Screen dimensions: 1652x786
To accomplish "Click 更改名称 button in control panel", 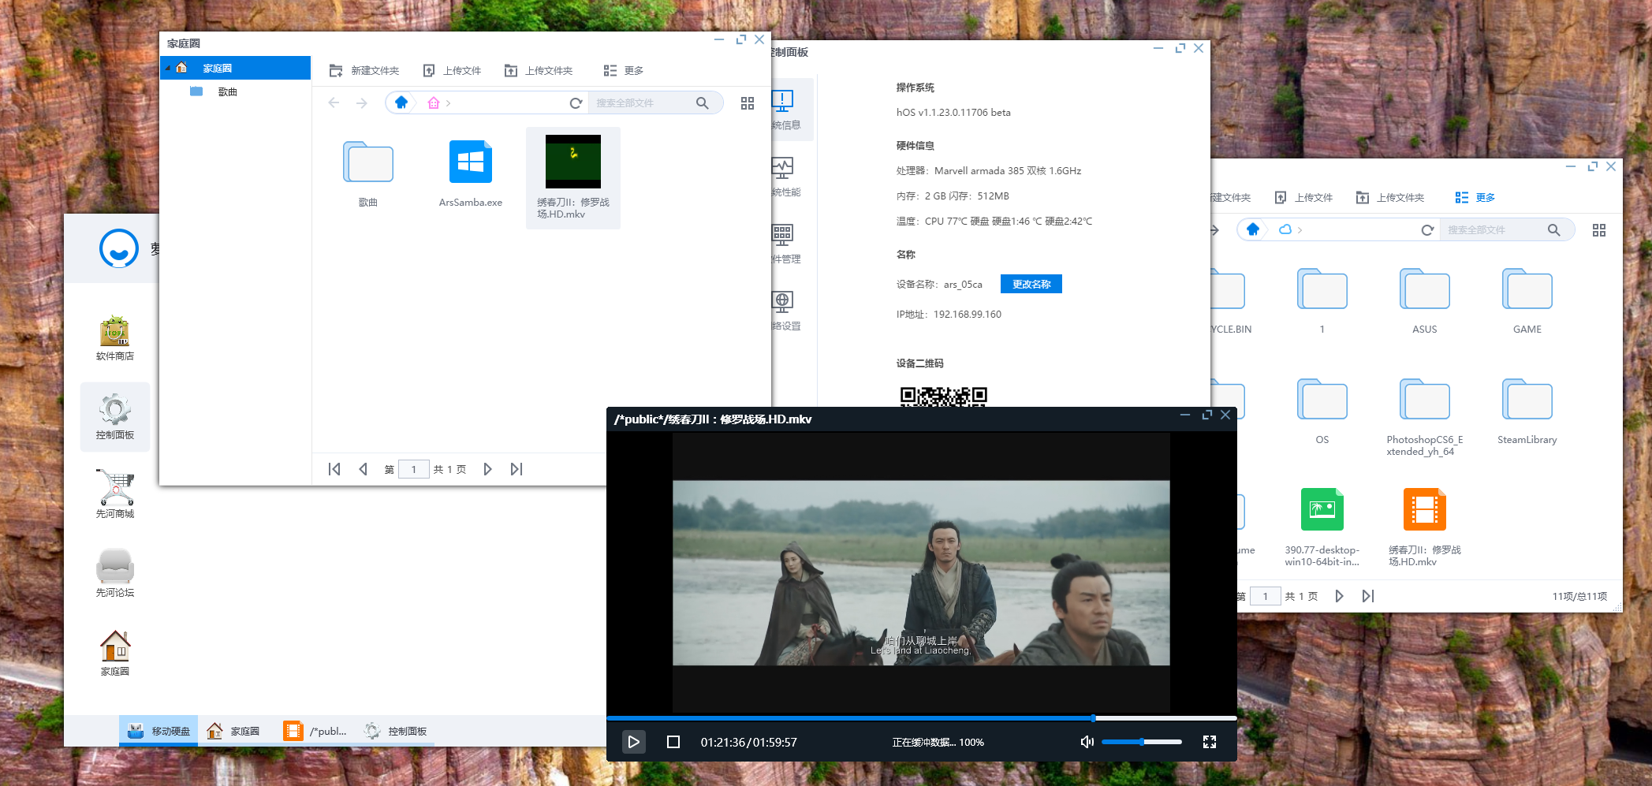I will coord(1031,284).
